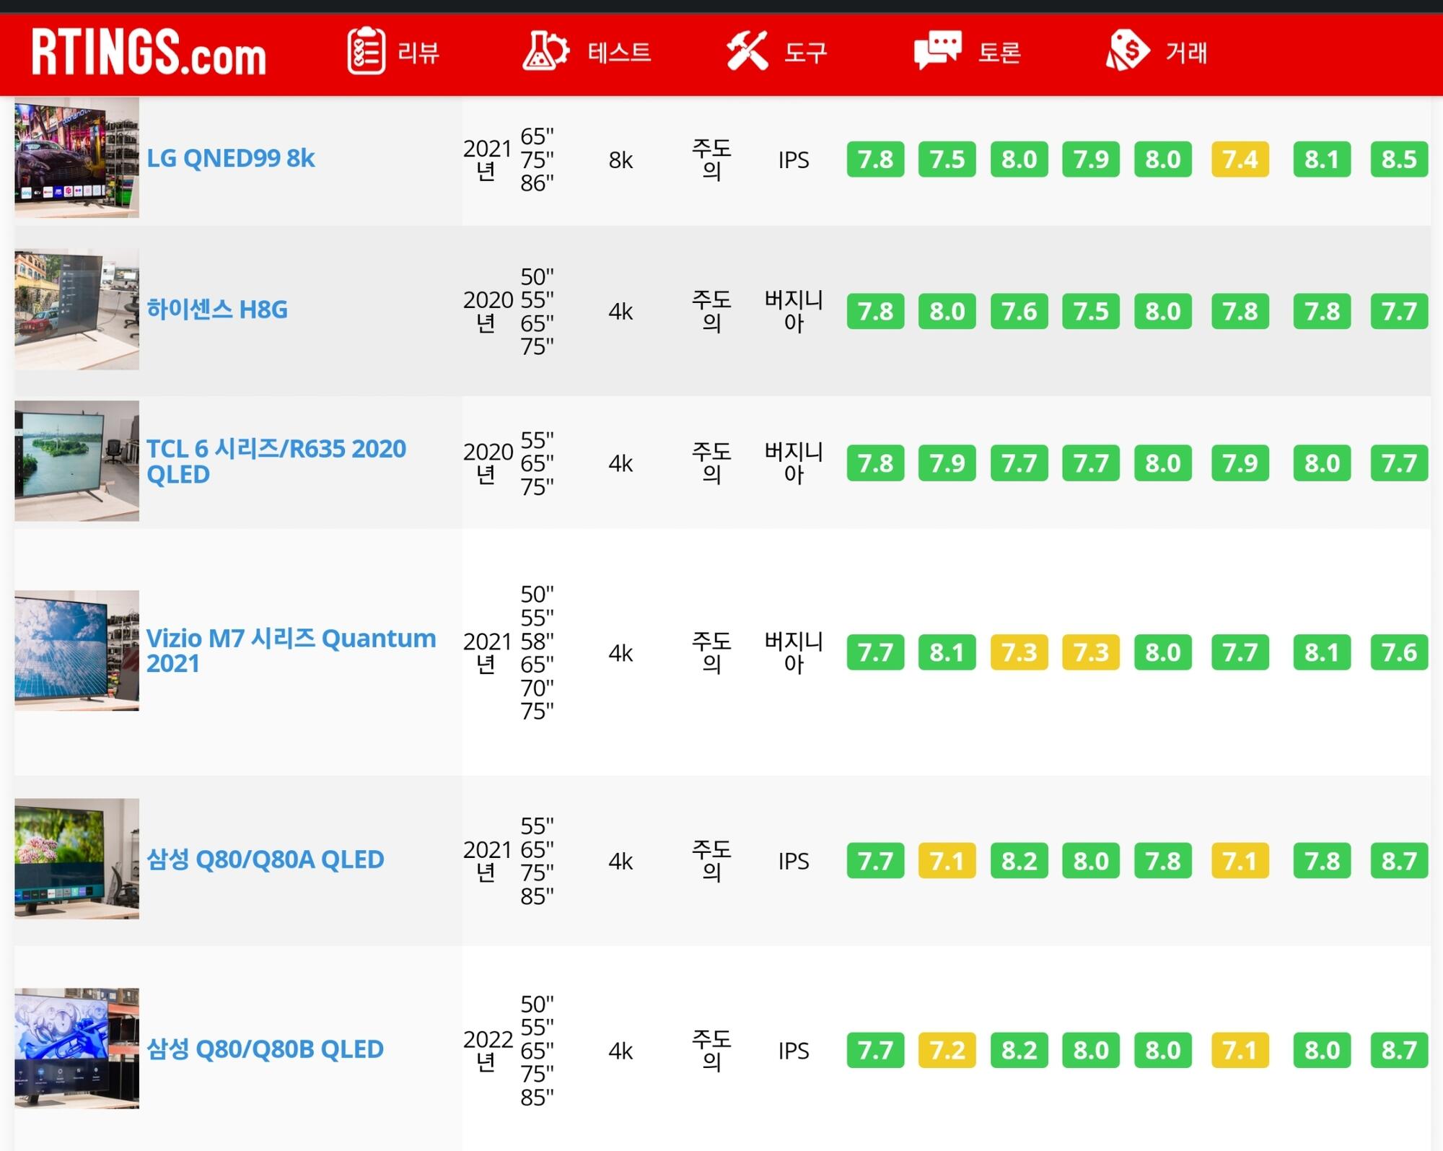Screen dimensions: 1443x1151
Task: Open the LG QNED99 8k review link
Action: pos(230,158)
